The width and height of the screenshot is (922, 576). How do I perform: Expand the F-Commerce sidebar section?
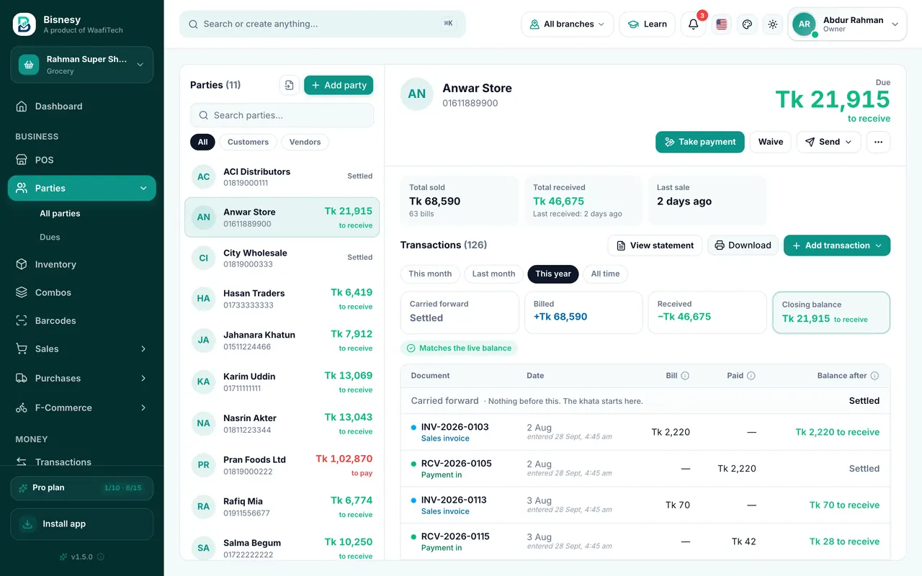[81, 408]
